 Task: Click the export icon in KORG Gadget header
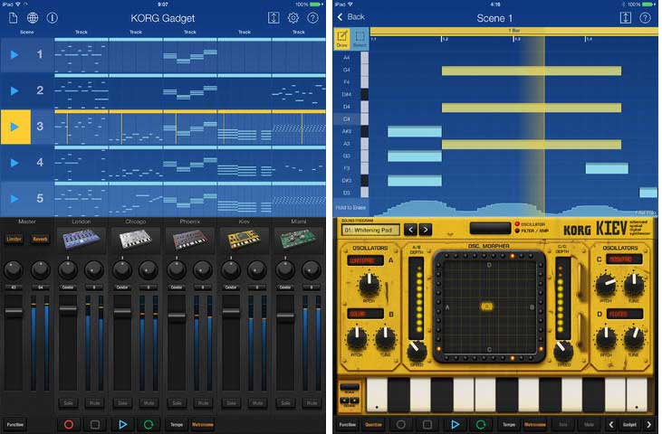point(273,18)
